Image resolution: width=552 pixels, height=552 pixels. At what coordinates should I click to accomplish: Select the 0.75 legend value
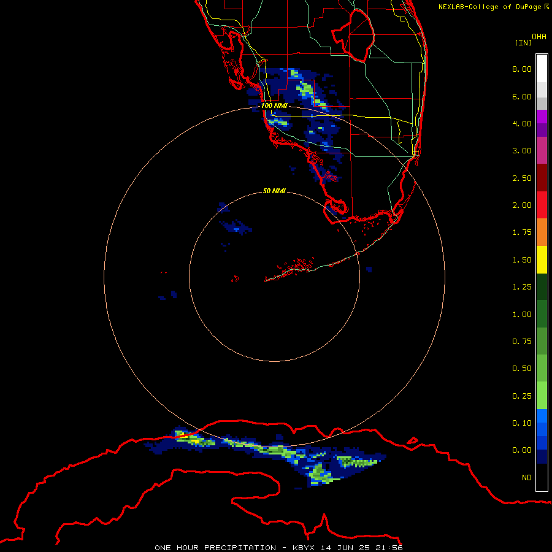(x=522, y=342)
